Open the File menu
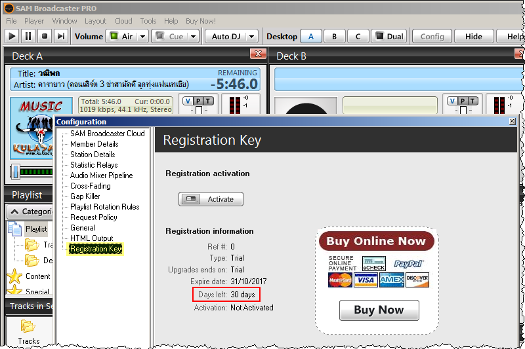The height and width of the screenshot is (349, 525). (x=11, y=21)
